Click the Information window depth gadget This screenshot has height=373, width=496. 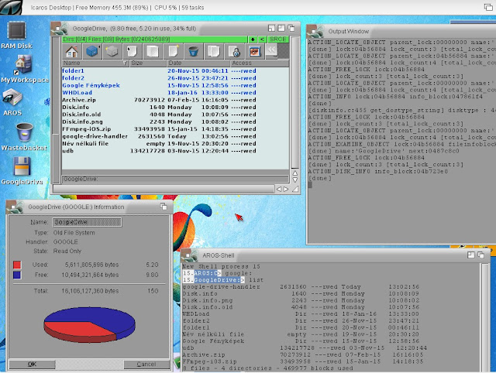[164, 207]
